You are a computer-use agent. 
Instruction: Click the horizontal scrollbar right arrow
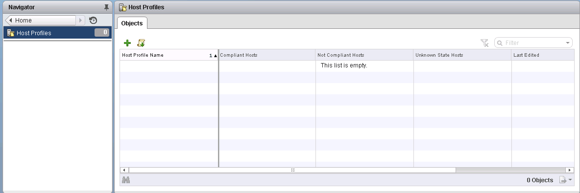coord(570,170)
